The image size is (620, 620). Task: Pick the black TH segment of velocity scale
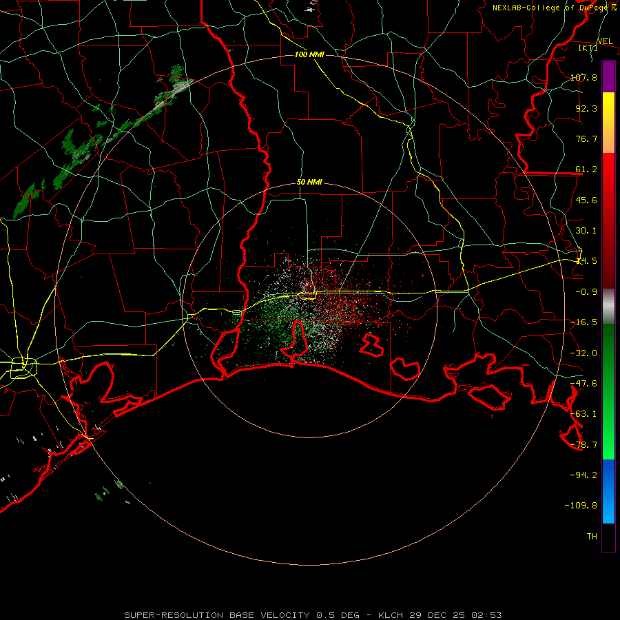(608, 537)
